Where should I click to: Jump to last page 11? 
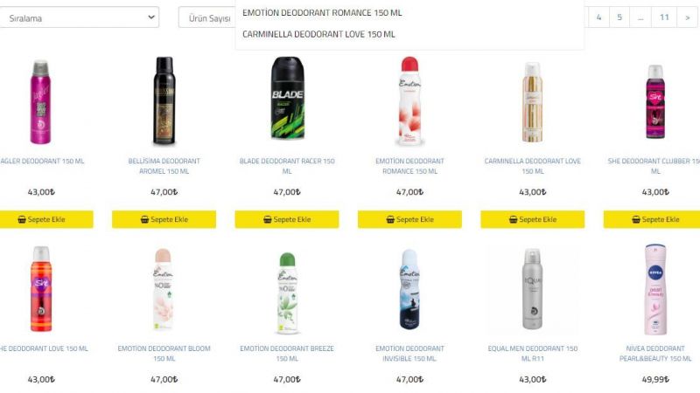pos(664,17)
